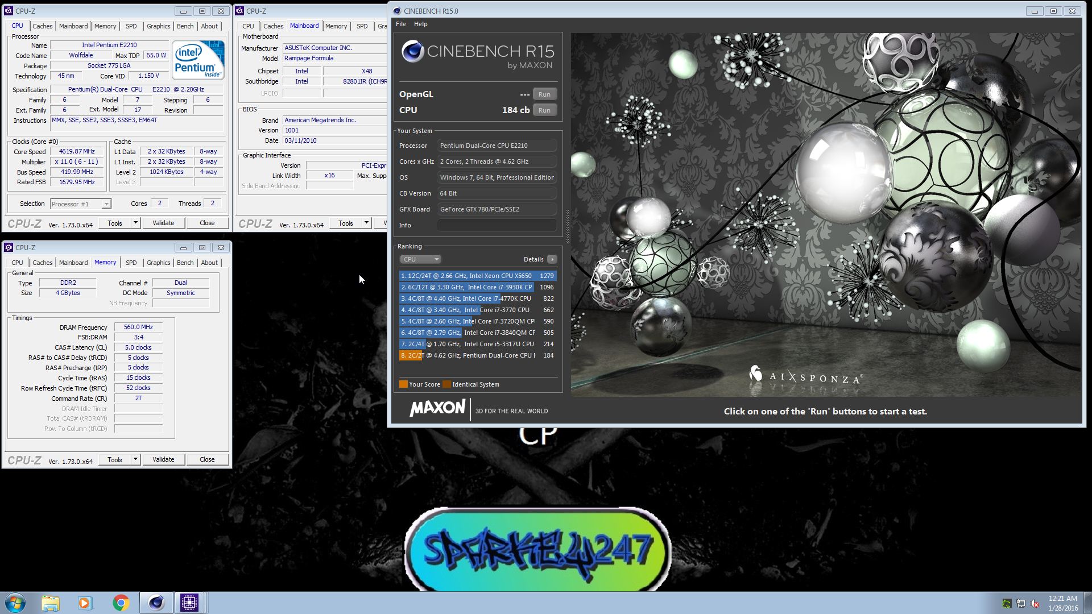The image size is (1092, 614).
Task: Open the Details arrow in Ranking
Action: (552, 259)
